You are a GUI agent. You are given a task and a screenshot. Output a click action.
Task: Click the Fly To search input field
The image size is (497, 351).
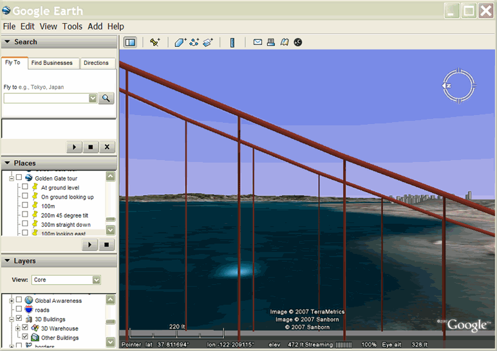(x=46, y=98)
